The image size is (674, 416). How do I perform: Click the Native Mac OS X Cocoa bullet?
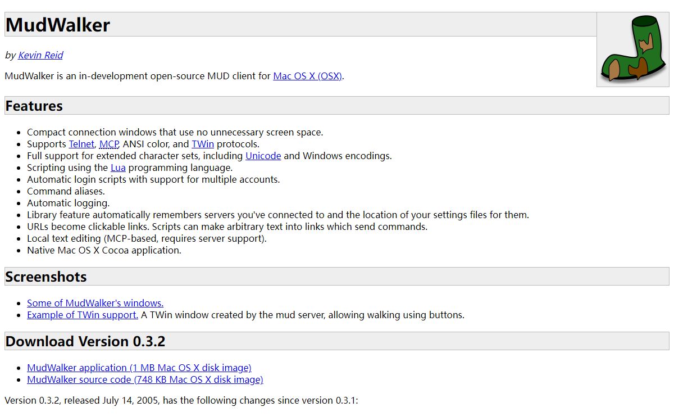coord(104,250)
